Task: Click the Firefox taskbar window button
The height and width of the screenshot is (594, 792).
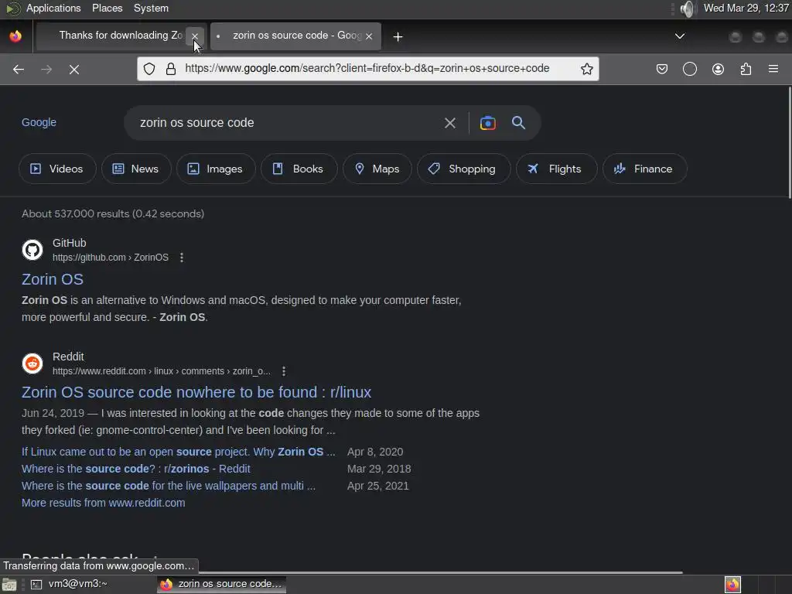Action: pyautogui.click(x=222, y=584)
